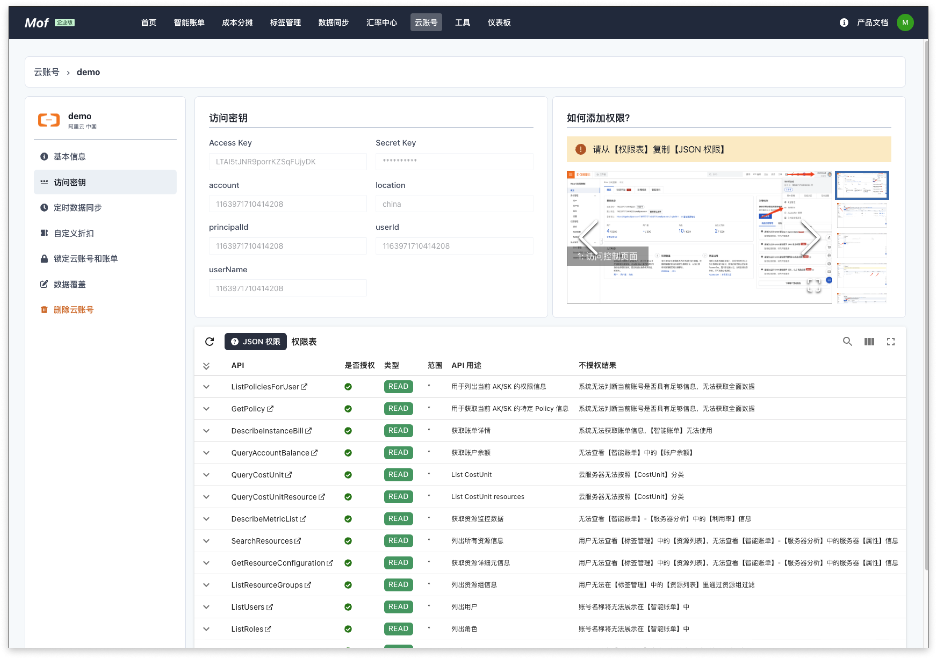Click the green M user avatar

point(905,22)
